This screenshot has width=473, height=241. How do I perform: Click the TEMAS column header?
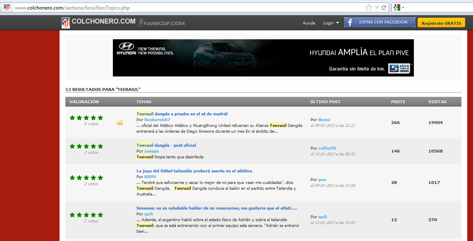tap(144, 102)
